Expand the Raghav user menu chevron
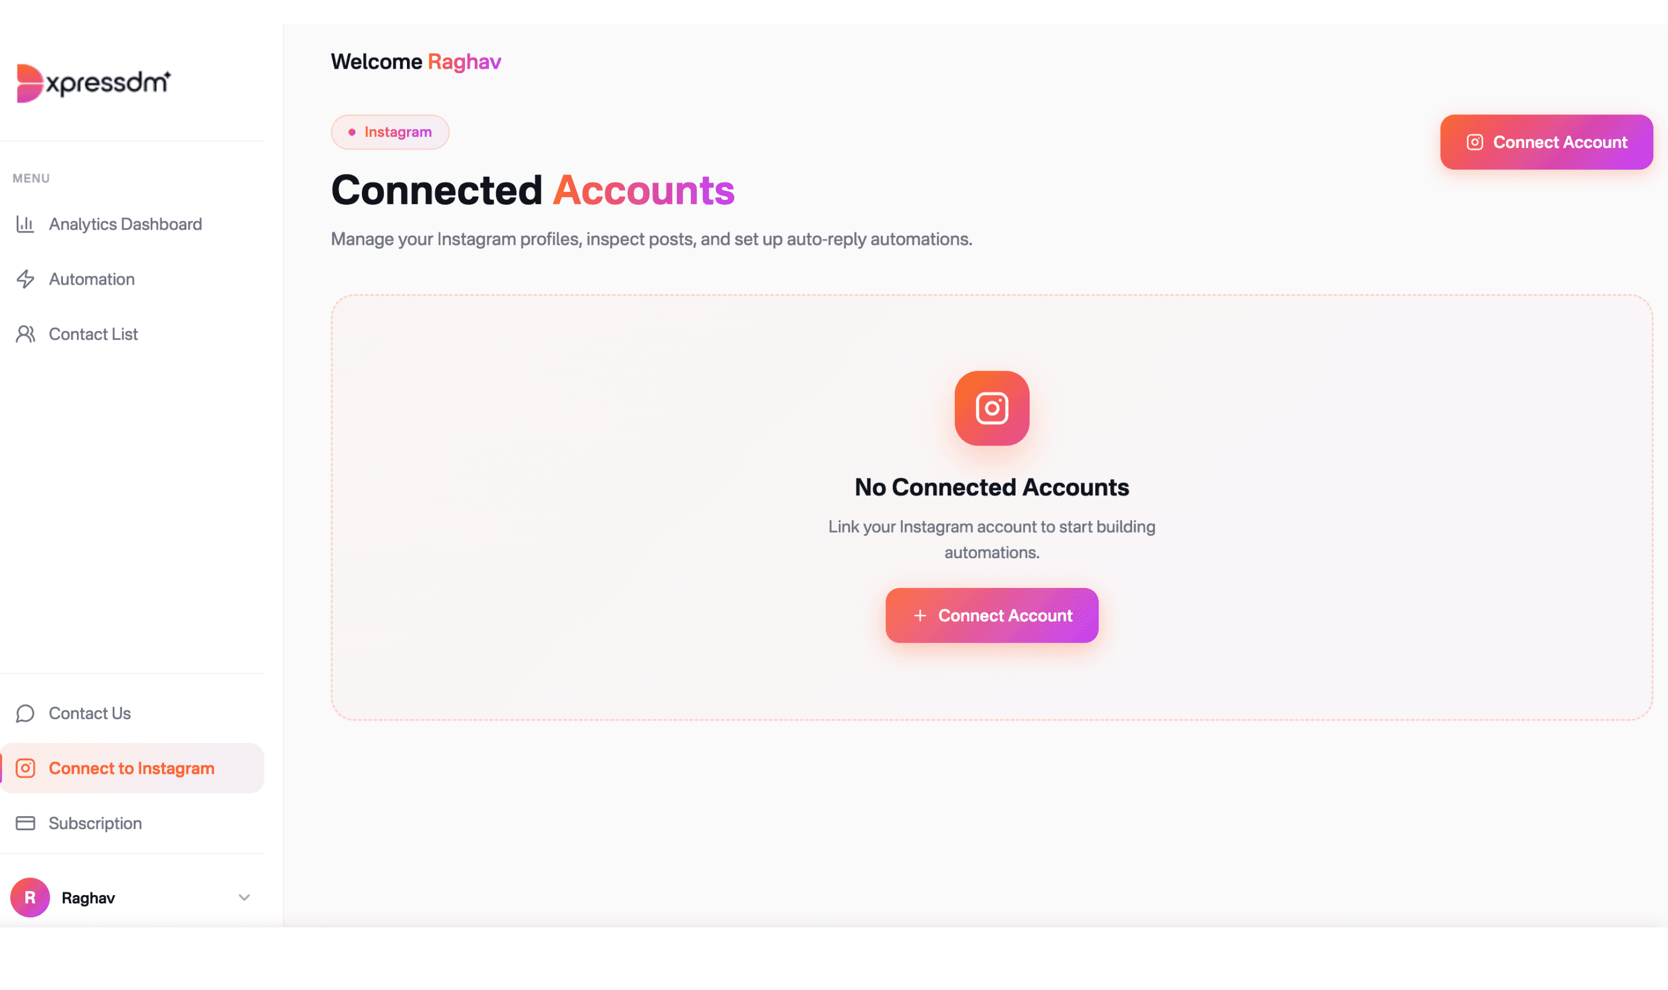The image size is (1668, 990). (x=244, y=897)
